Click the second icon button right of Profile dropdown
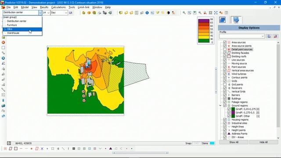 275,36
